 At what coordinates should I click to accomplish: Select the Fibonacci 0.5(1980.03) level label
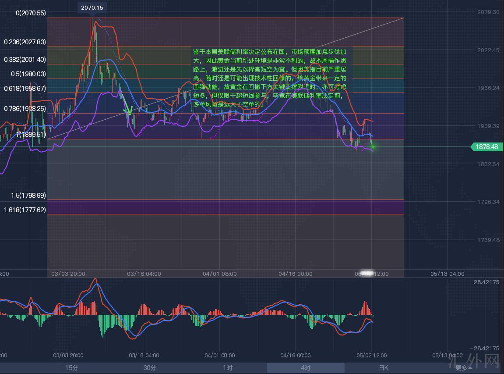tap(28, 74)
